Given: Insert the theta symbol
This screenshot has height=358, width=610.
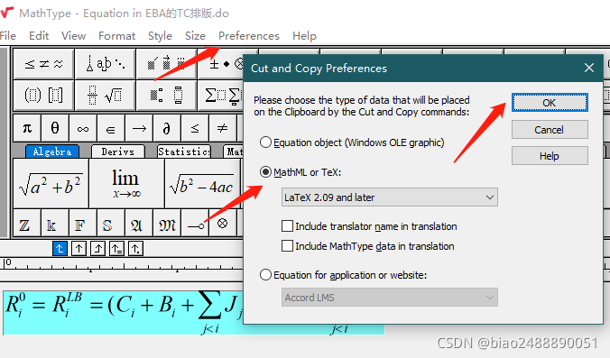Looking at the screenshot, I should (55, 128).
